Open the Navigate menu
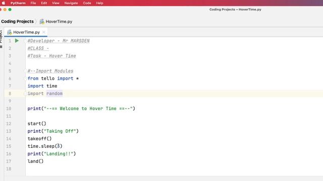 (71, 3)
